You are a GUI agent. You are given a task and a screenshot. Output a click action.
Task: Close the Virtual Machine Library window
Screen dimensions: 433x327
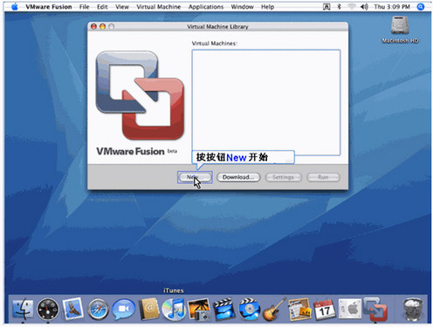tap(93, 26)
